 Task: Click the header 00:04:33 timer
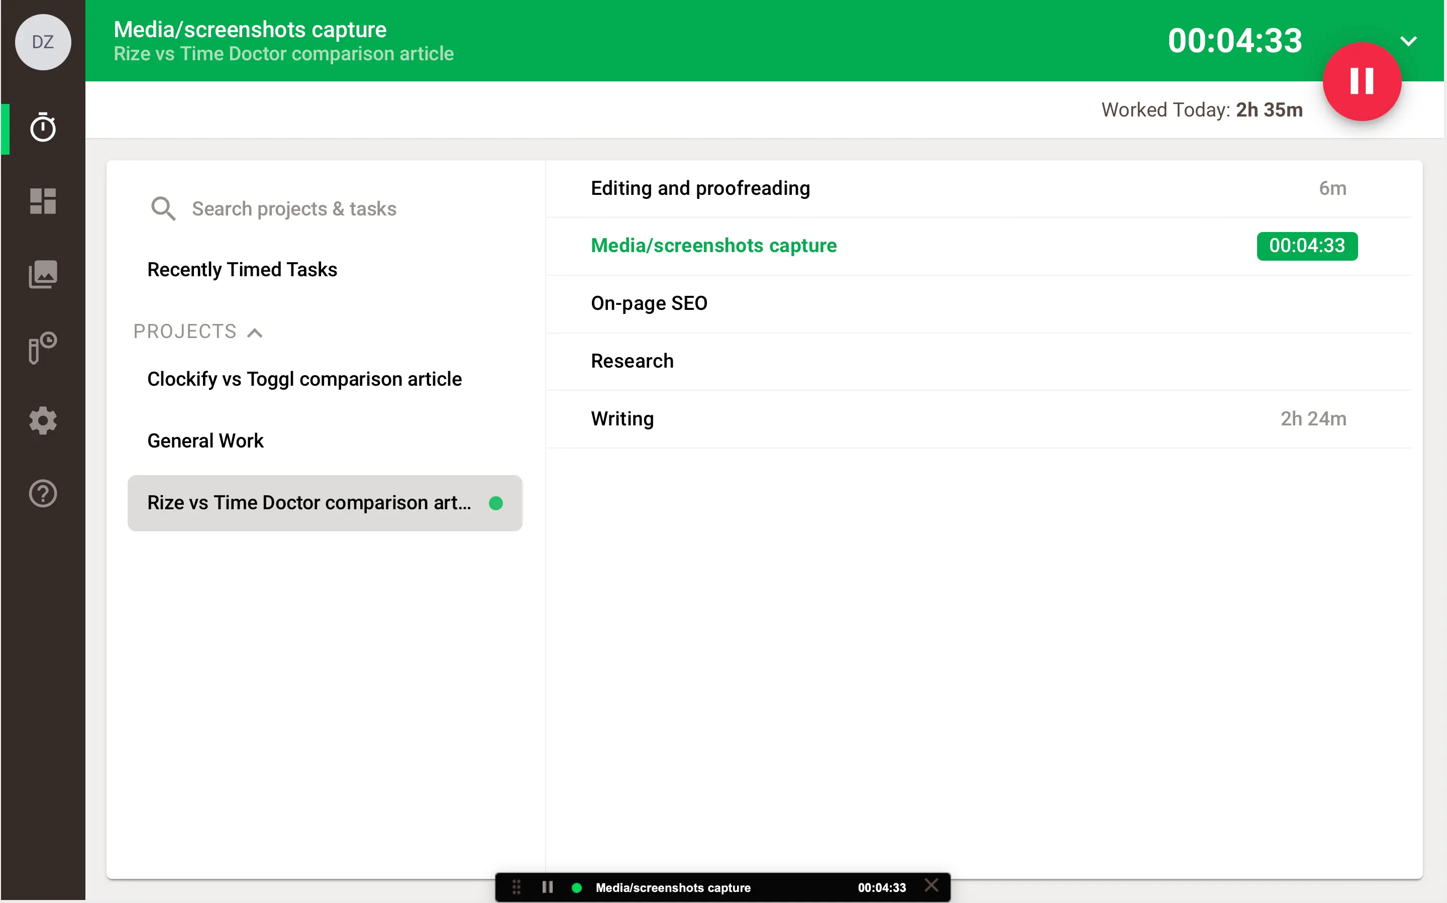point(1234,41)
